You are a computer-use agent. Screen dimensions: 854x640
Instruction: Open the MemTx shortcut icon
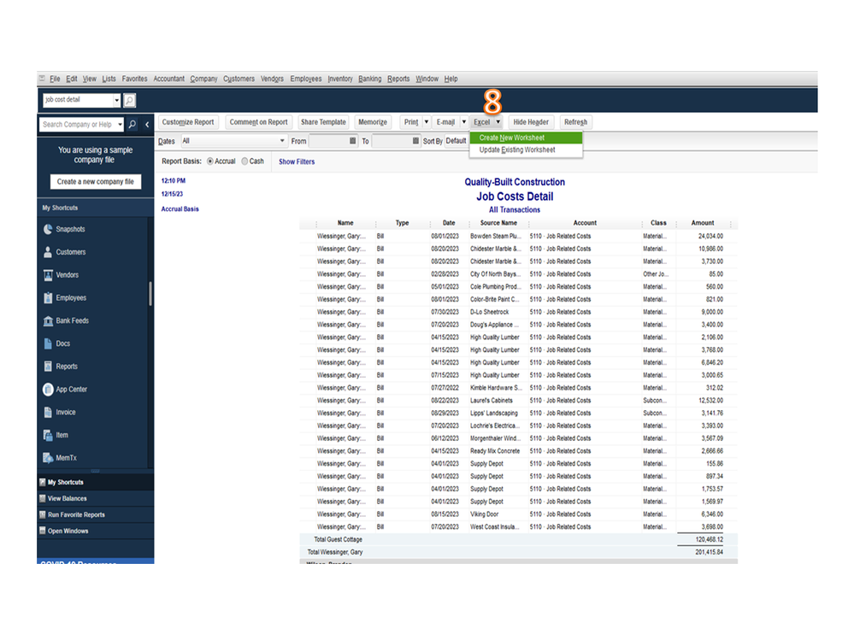(48, 458)
